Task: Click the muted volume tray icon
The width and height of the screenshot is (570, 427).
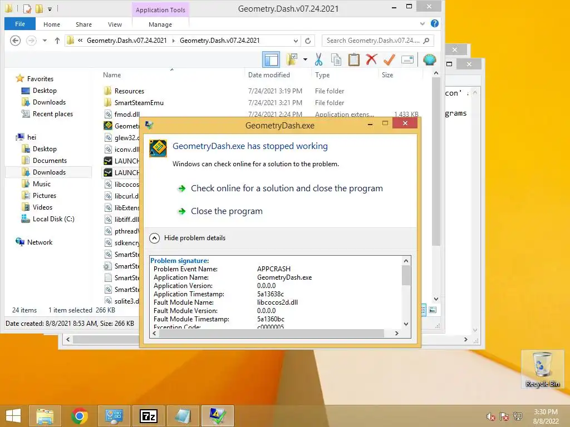Action: (x=491, y=416)
